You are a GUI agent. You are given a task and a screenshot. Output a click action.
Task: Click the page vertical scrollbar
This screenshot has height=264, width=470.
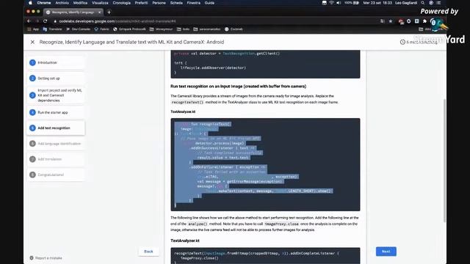[444, 160]
